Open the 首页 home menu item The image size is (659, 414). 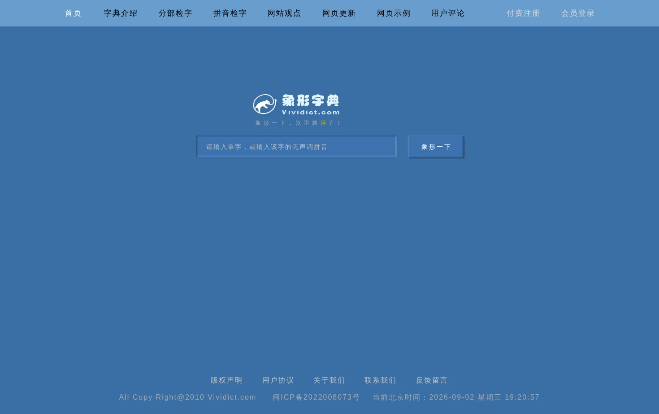click(x=73, y=13)
